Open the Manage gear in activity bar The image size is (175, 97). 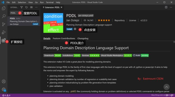click(3, 89)
